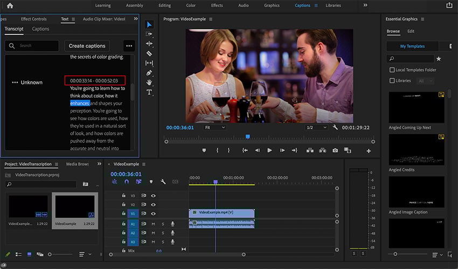458x269 pixels.
Task: Select the Razor tool
Action: tap(149, 53)
